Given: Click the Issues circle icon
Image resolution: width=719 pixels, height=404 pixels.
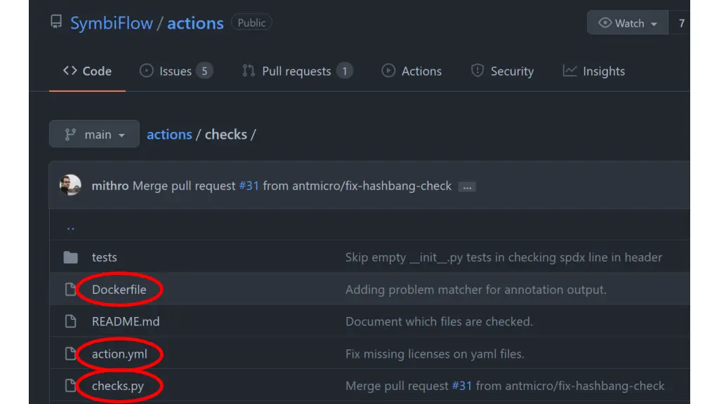Looking at the screenshot, I should [x=146, y=71].
